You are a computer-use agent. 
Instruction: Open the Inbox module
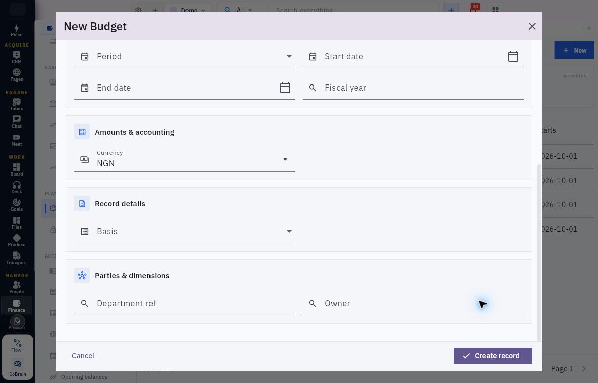click(16, 104)
